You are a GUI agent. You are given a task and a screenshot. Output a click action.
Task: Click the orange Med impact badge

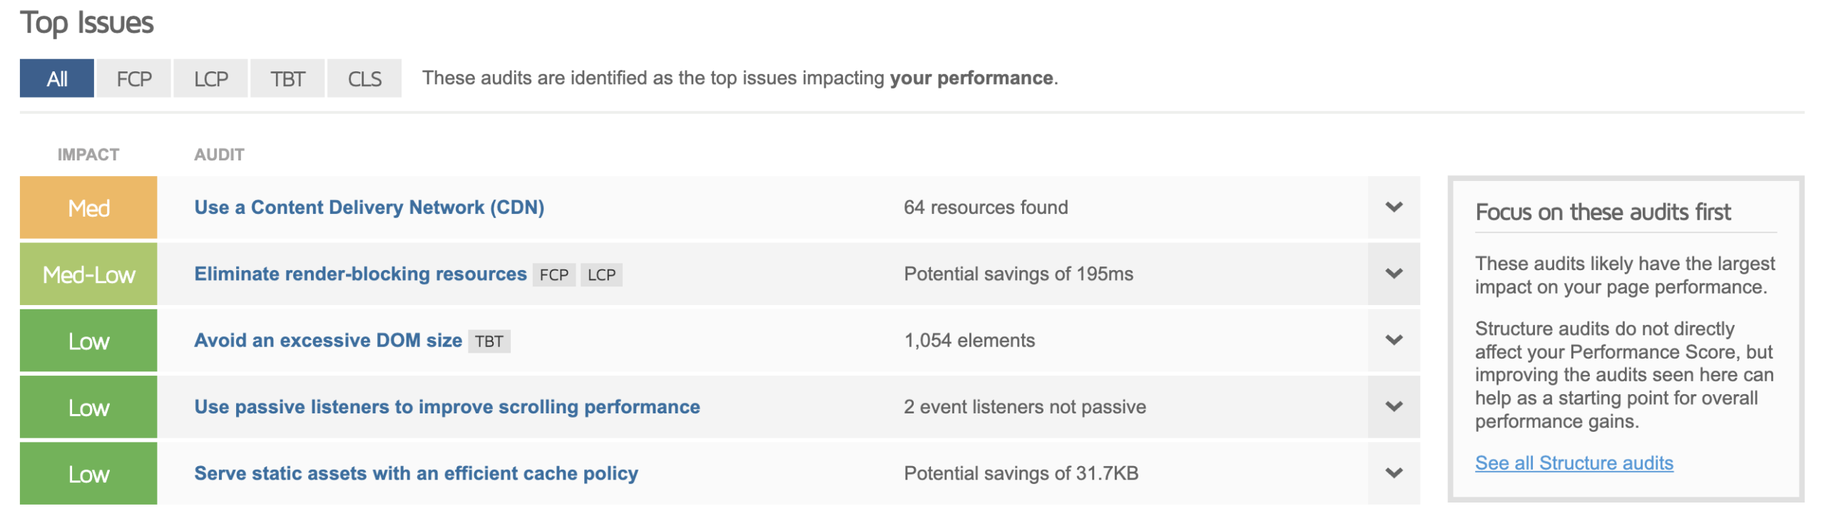(88, 207)
